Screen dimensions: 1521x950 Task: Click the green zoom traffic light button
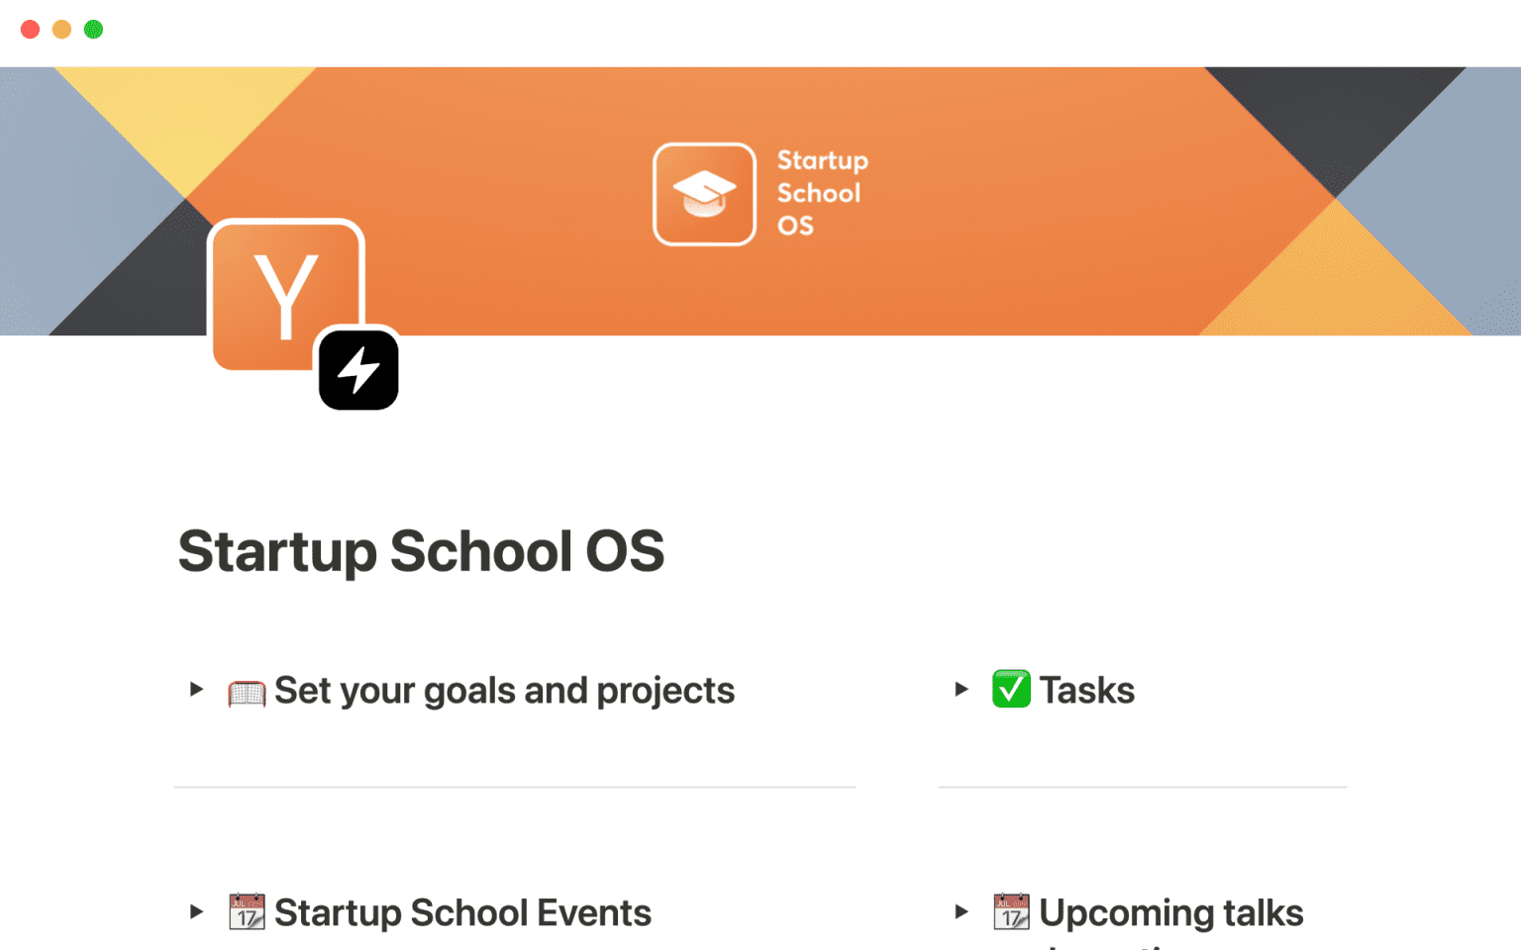93,29
